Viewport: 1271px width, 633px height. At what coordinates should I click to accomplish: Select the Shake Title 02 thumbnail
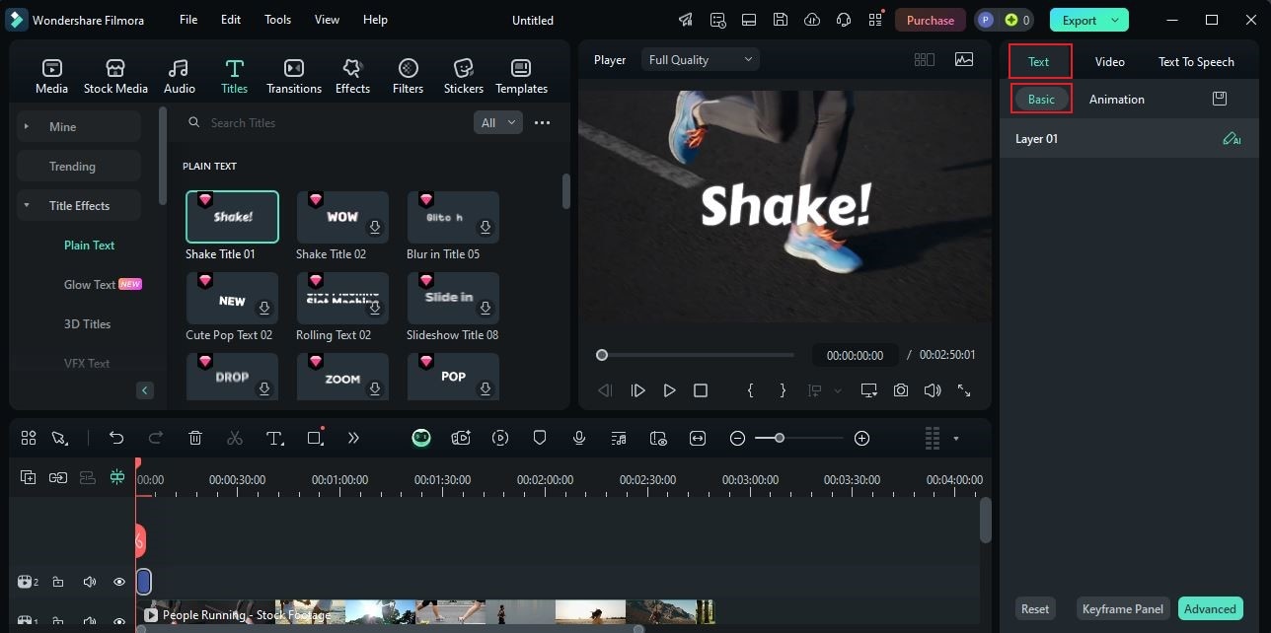pos(342,217)
